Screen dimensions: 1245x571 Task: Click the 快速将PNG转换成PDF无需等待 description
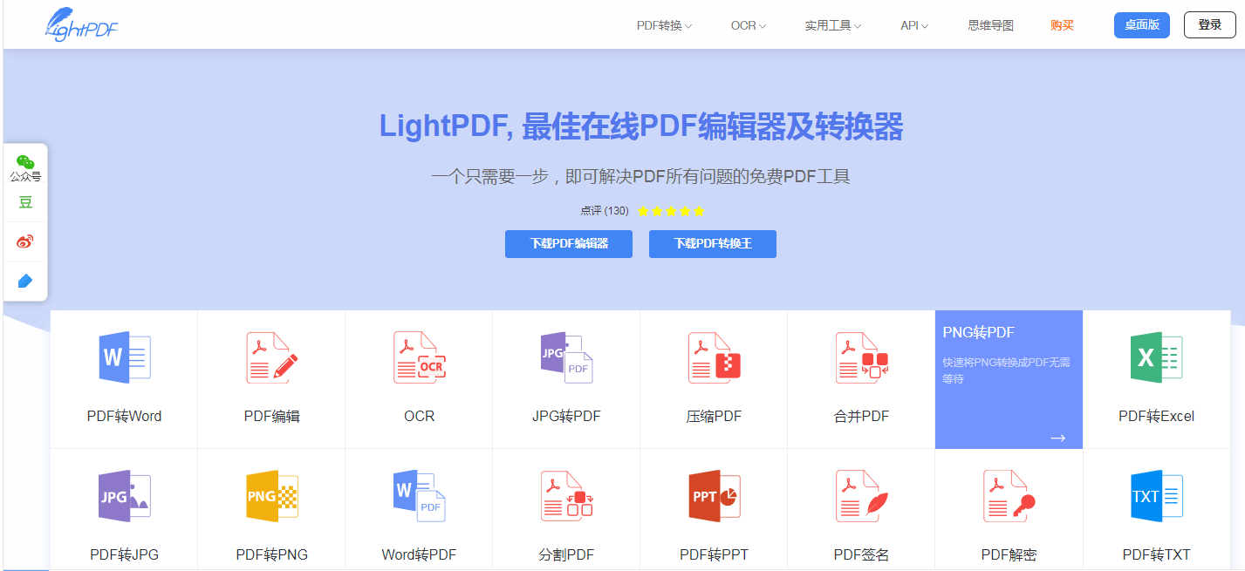(x=1006, y=370)
